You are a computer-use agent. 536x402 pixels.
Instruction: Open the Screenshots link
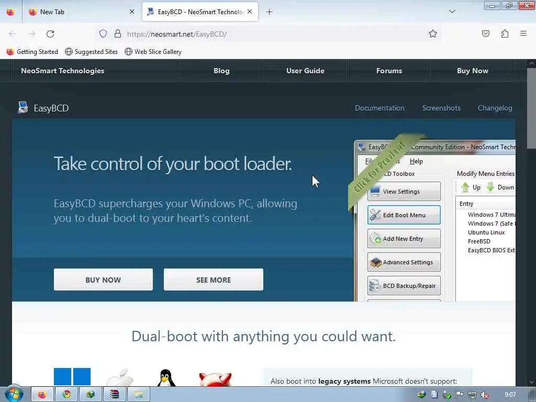click(x=441, y=108)
